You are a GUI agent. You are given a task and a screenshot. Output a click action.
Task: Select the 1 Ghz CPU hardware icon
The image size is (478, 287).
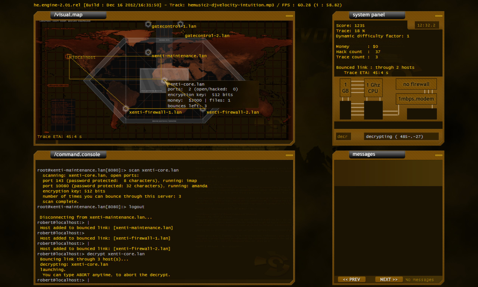click(373, 87)
